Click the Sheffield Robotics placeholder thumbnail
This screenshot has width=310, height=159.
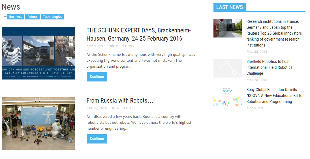228,68
